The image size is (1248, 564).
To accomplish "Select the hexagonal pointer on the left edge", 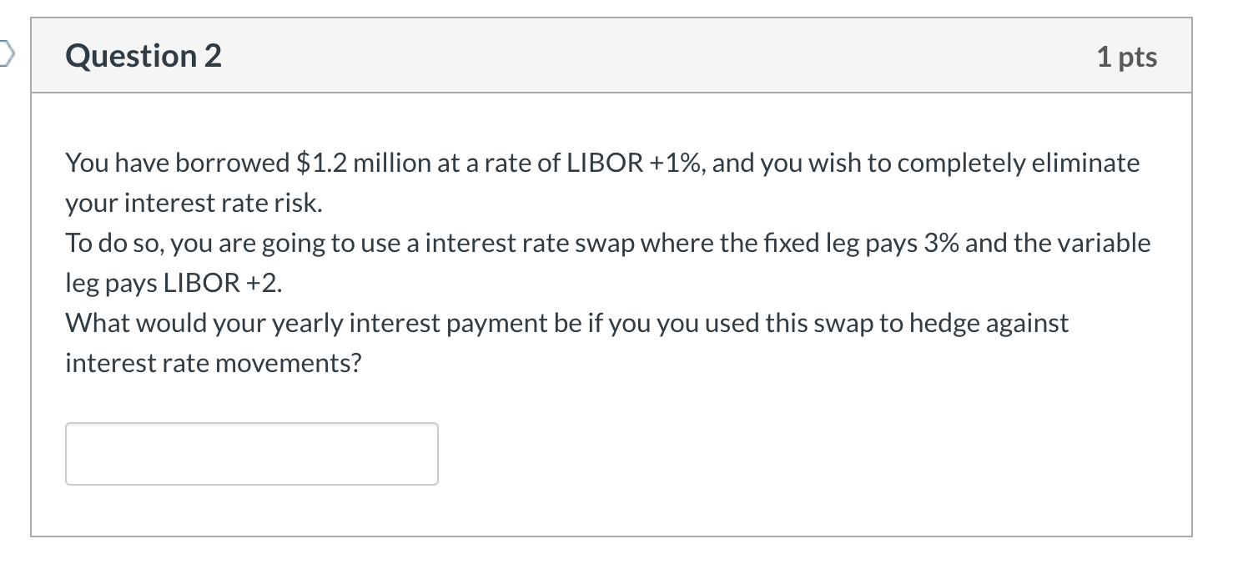I will point(4,52).
